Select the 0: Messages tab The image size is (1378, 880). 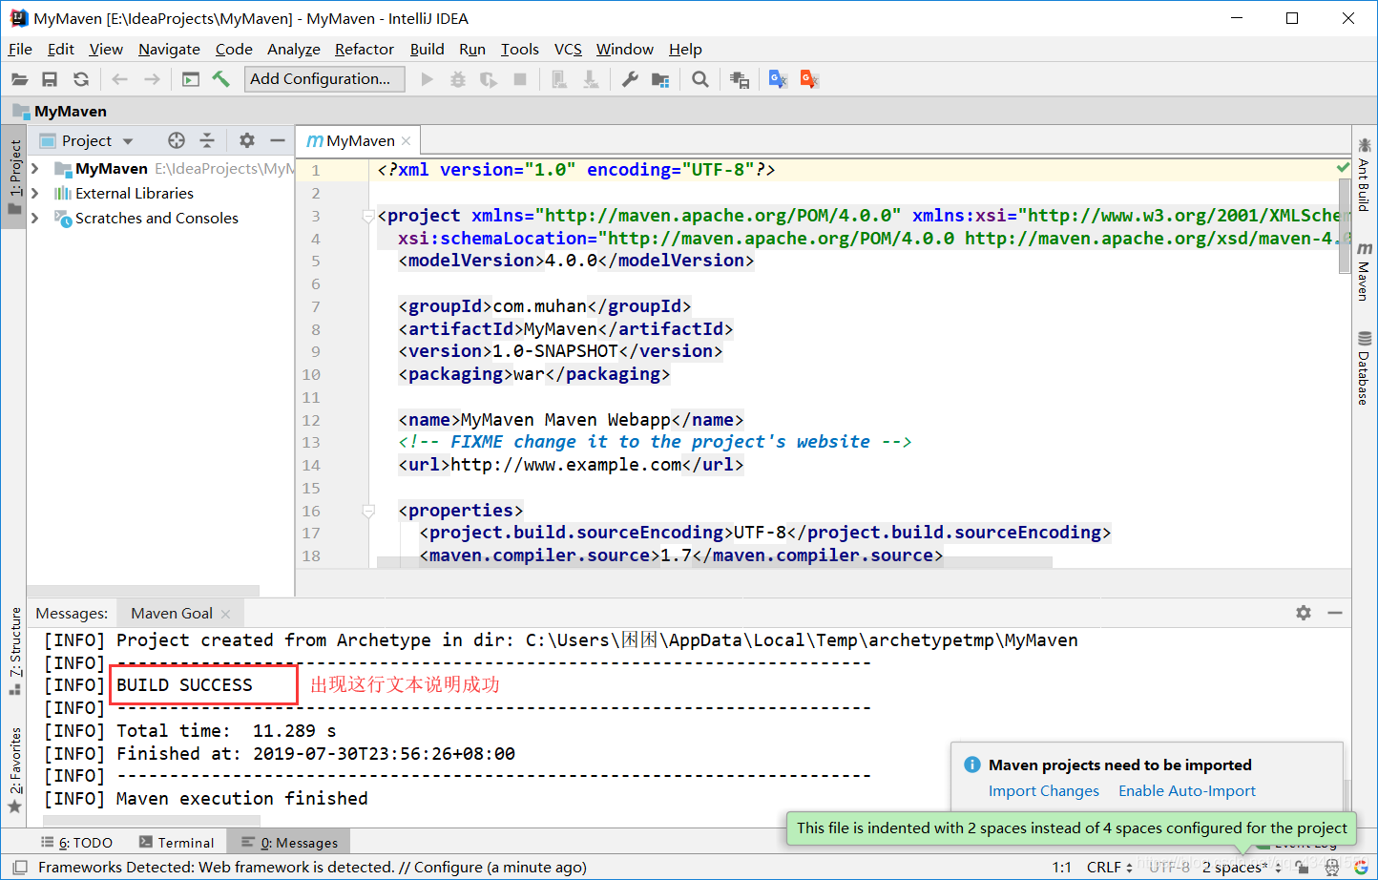click(x=289, y=843)
